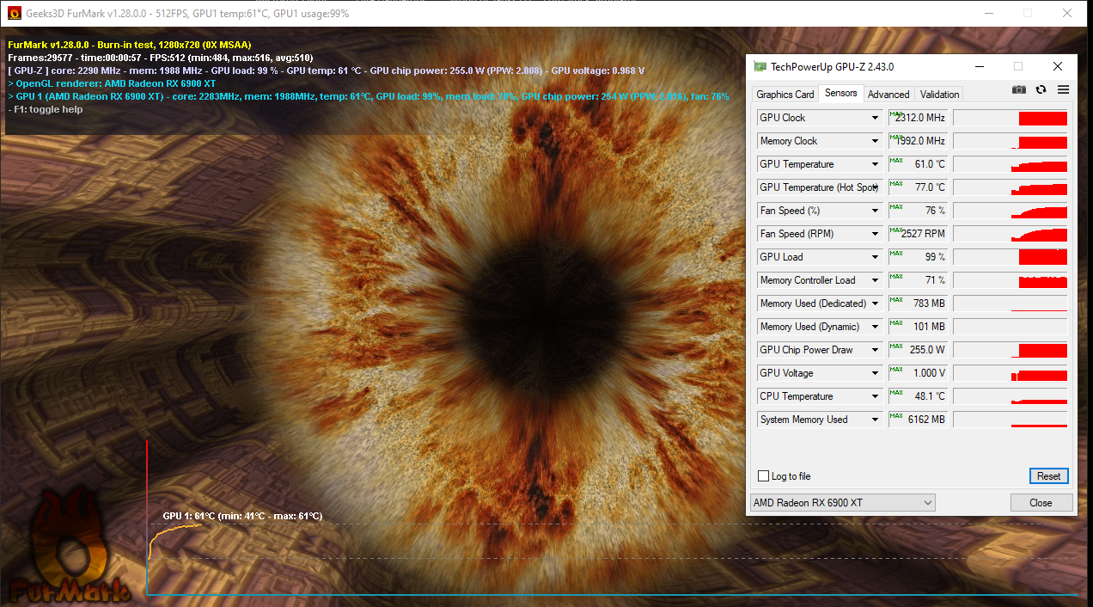Image resolution: width=1093 pixels, height=607 pixels.
Task: Click the 783 MB dedicated memory value
Action: (x=919, y=303)
